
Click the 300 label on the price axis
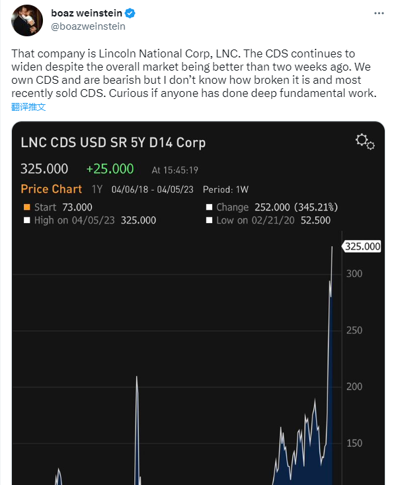pos(354,274)
